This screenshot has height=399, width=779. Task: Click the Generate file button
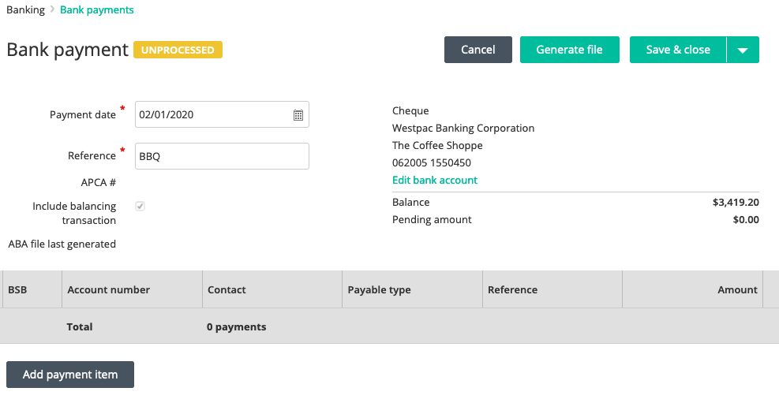coord(569,50)
